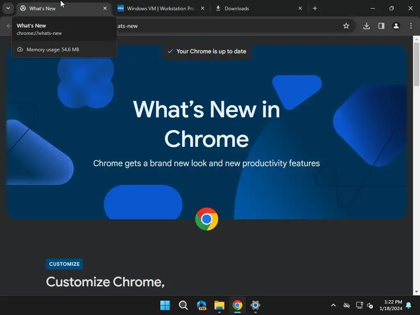The height and width of the screenshot is (315, 420).
Task: Click the OneDrive cloud tray icon
Action: (347, 305)
